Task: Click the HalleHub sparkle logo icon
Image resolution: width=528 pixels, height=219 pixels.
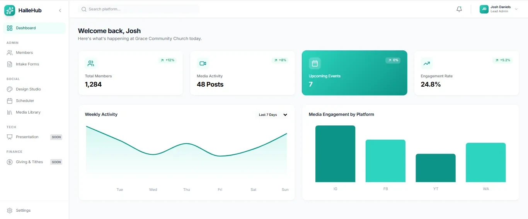Action: pos(10,10)
